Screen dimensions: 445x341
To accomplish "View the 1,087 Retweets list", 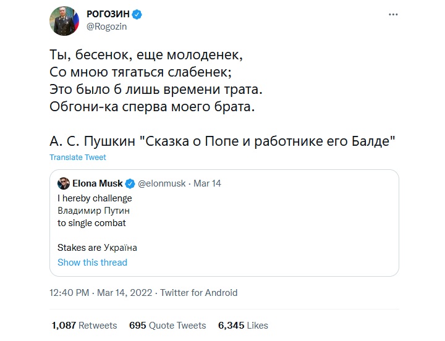I will pyautogui.click(x=83, y=325).
